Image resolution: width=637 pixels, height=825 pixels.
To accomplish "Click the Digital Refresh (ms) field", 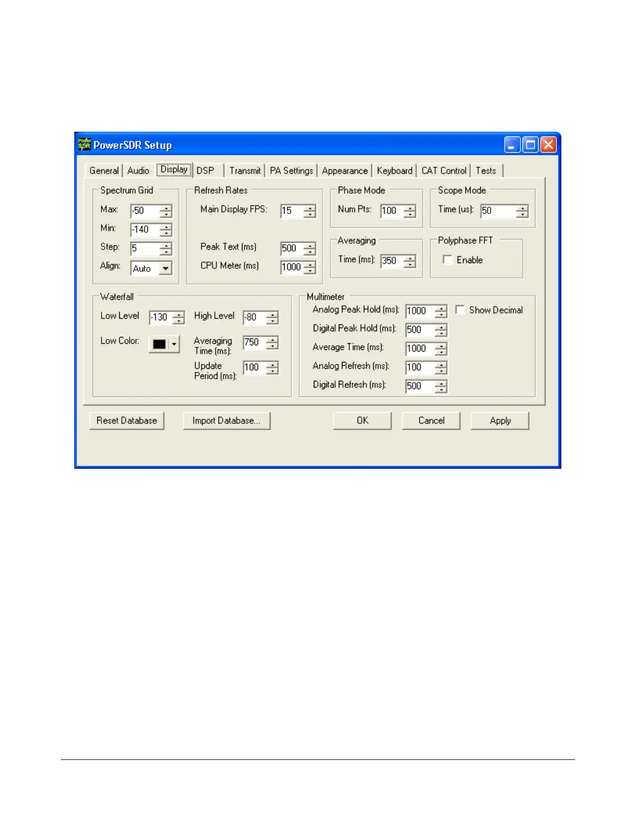I will click(x=420, y=386).
